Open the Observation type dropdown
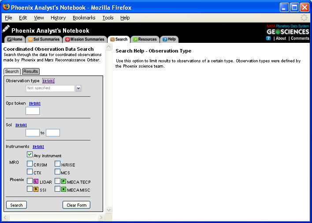312x223 pixels. pos(78,88)
